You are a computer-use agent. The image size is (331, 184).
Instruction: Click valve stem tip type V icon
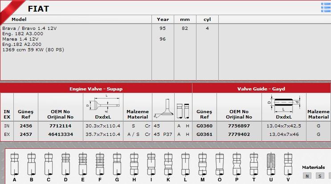[288, 164]
